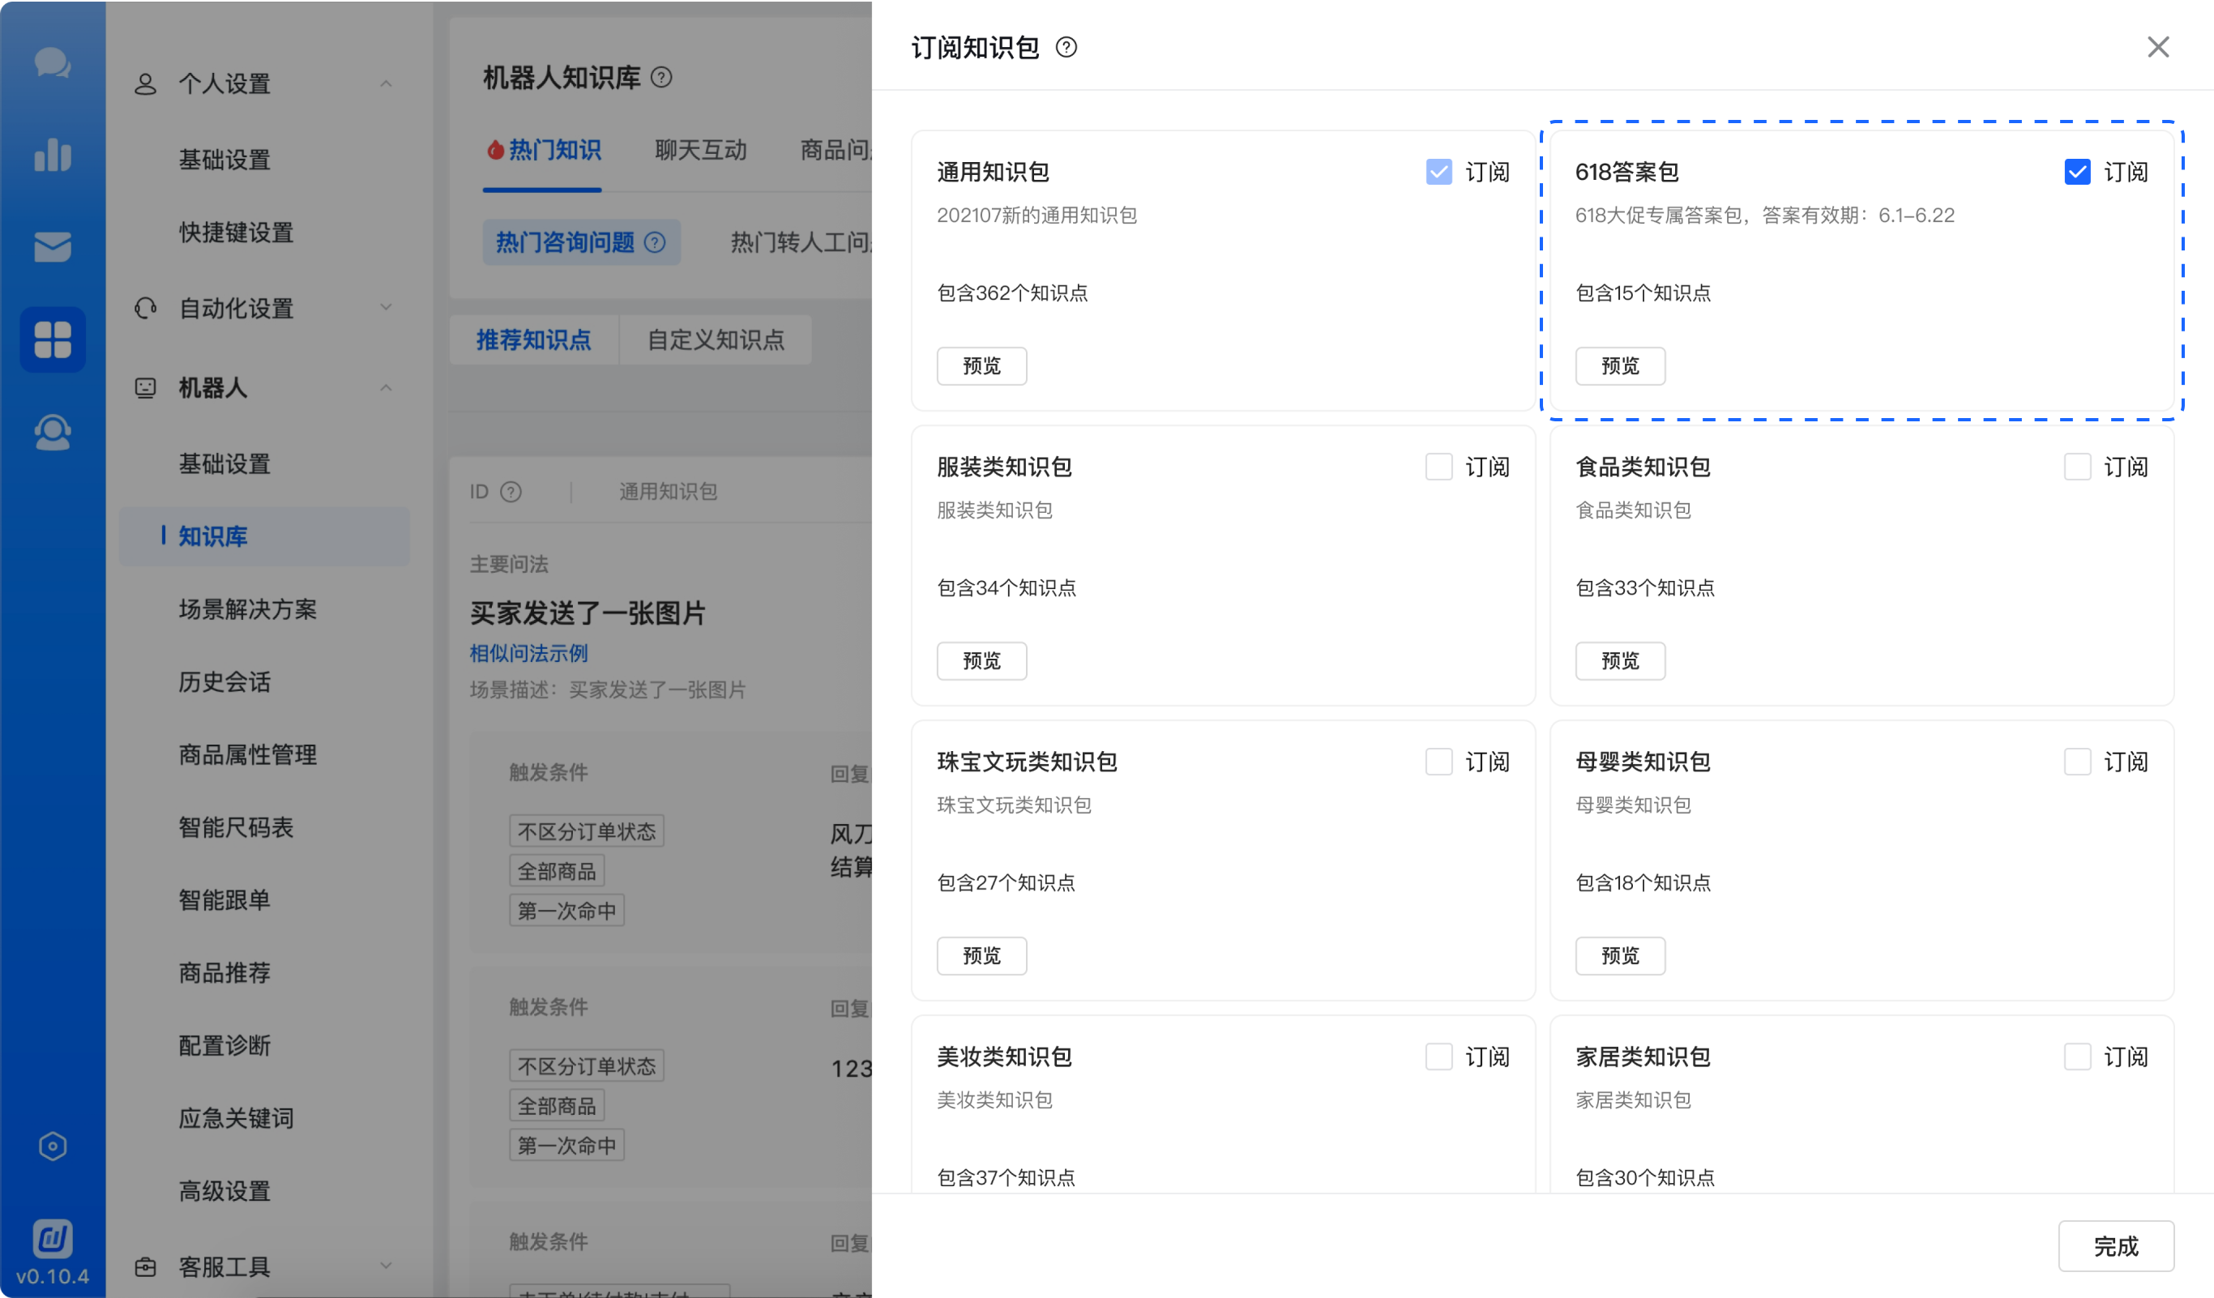The image size is (2214, 1298).
Task: Open 基础设置 under 个人设置
Action: 224,160
